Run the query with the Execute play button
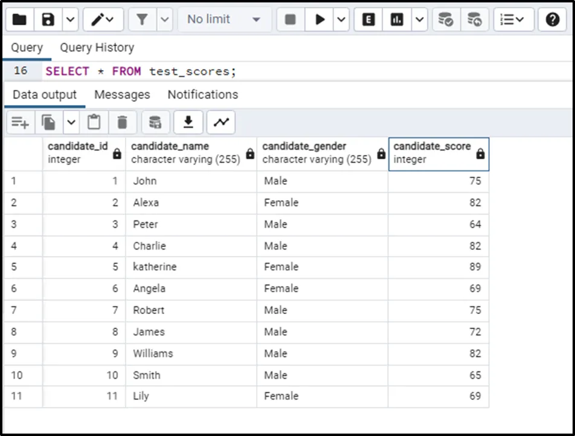Image resolution: width=575 pixels, height=436 pixels. (x=320, y=20)
